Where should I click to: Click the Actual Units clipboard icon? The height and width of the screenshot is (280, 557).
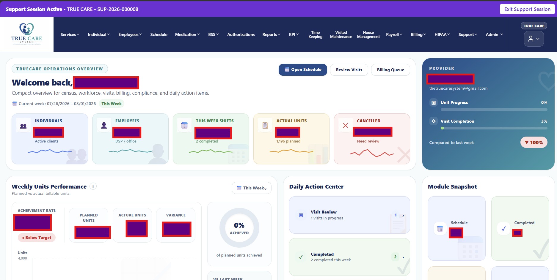[x=265, y=125]
